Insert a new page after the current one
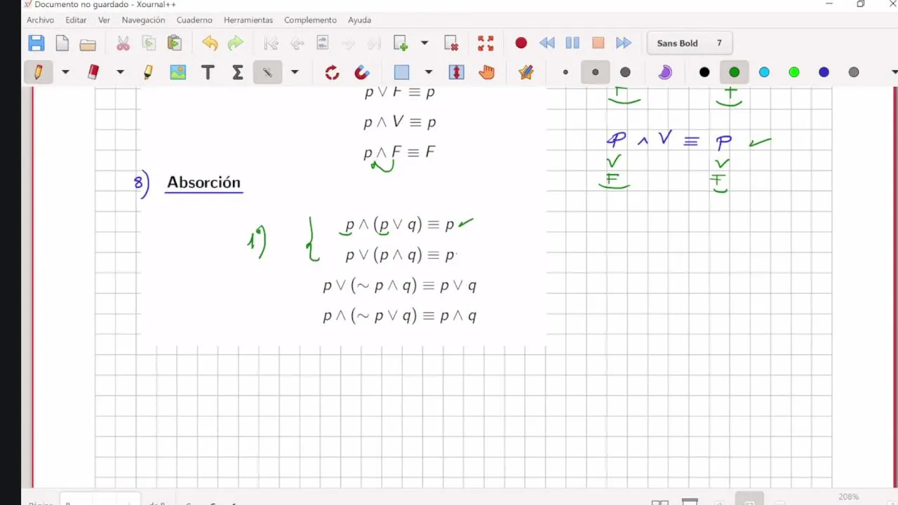Screen dimensions: 898x505 [401, 43]
